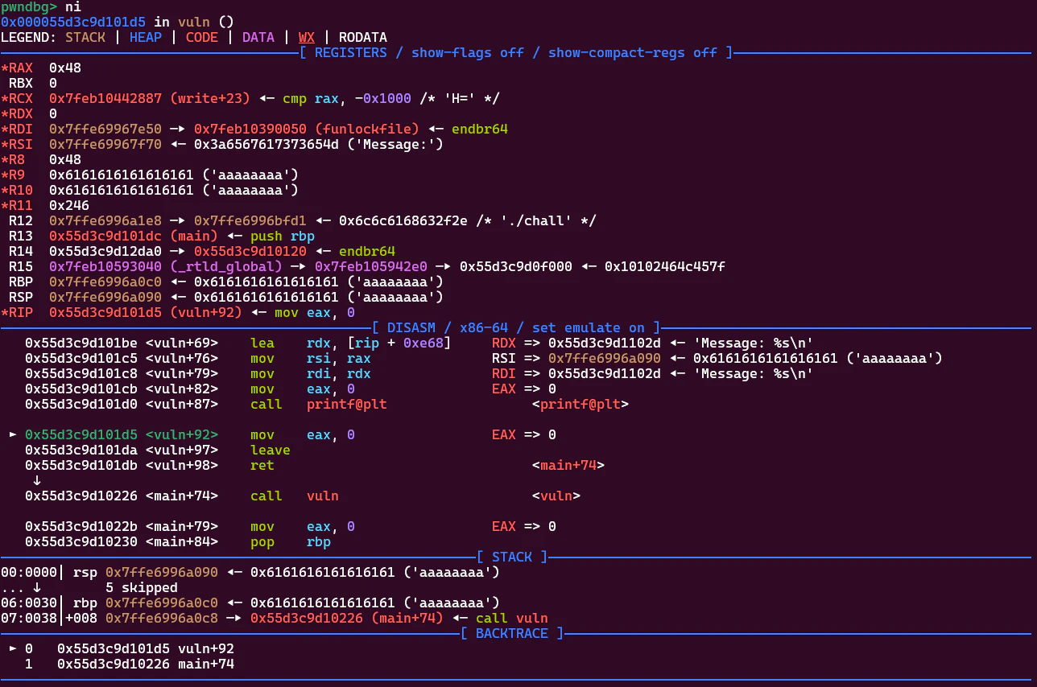1037x687 pixels.
Task: Click the R11 value 0x246
Action: click(x=68, y=205)
